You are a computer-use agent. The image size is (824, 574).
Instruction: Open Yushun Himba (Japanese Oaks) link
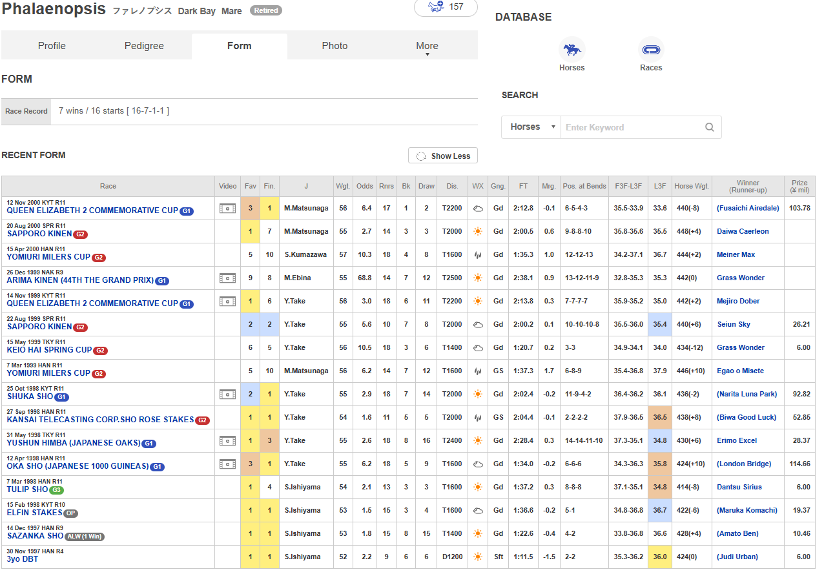point(74,443)
